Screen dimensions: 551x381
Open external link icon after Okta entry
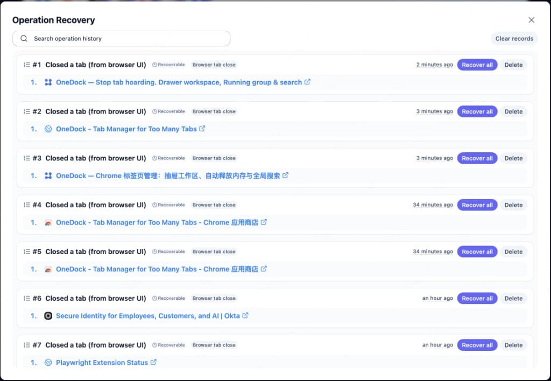tap(245, 316)
